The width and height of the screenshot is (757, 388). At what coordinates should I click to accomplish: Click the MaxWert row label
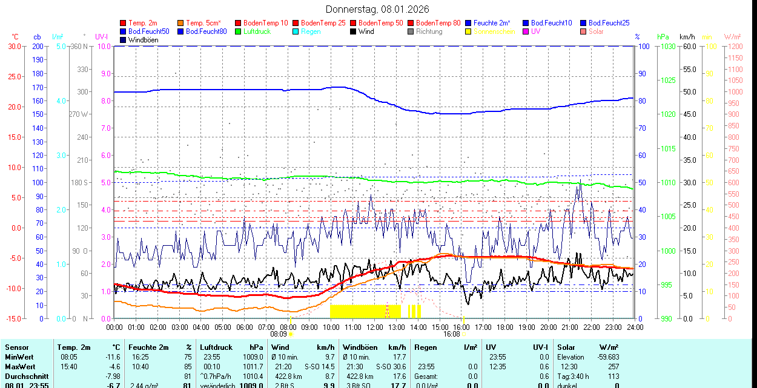tap(20, 367)
